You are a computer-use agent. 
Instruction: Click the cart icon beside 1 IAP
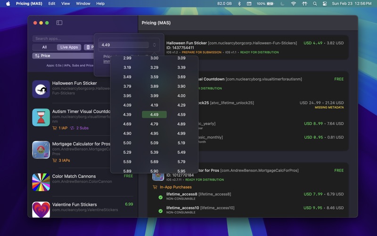(55, 128)
